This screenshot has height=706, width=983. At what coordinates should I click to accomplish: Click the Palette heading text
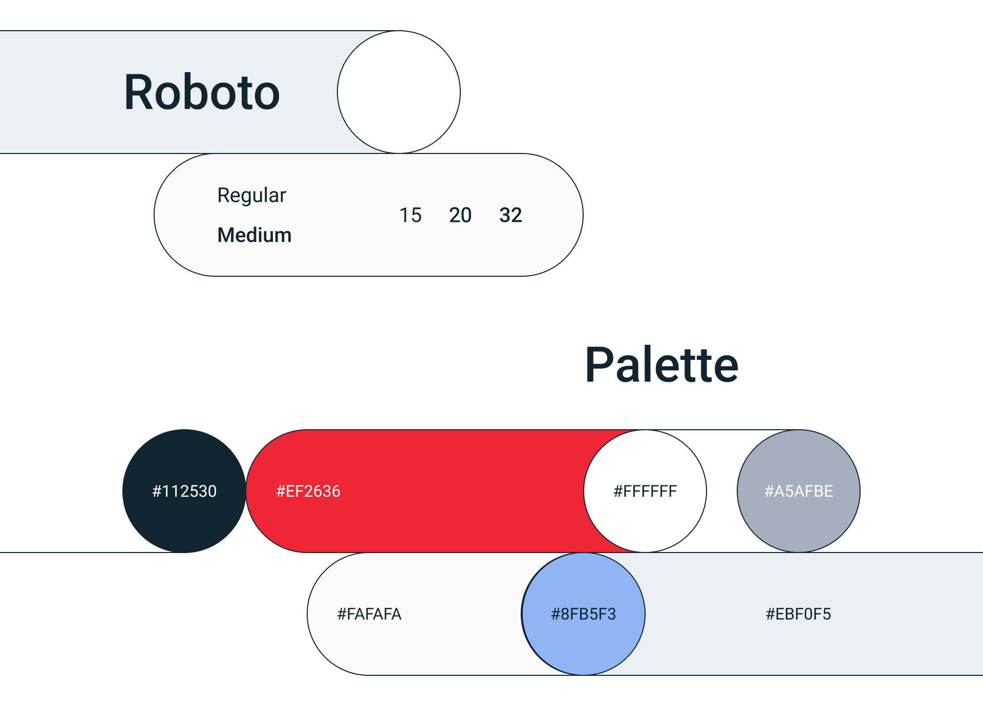coord(661,365)
